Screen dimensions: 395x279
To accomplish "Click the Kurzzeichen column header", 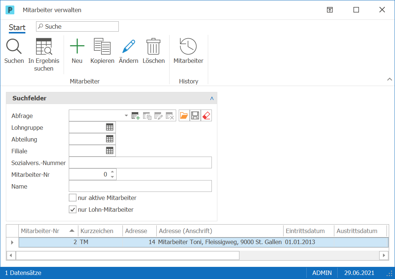I will pos(100,231).
